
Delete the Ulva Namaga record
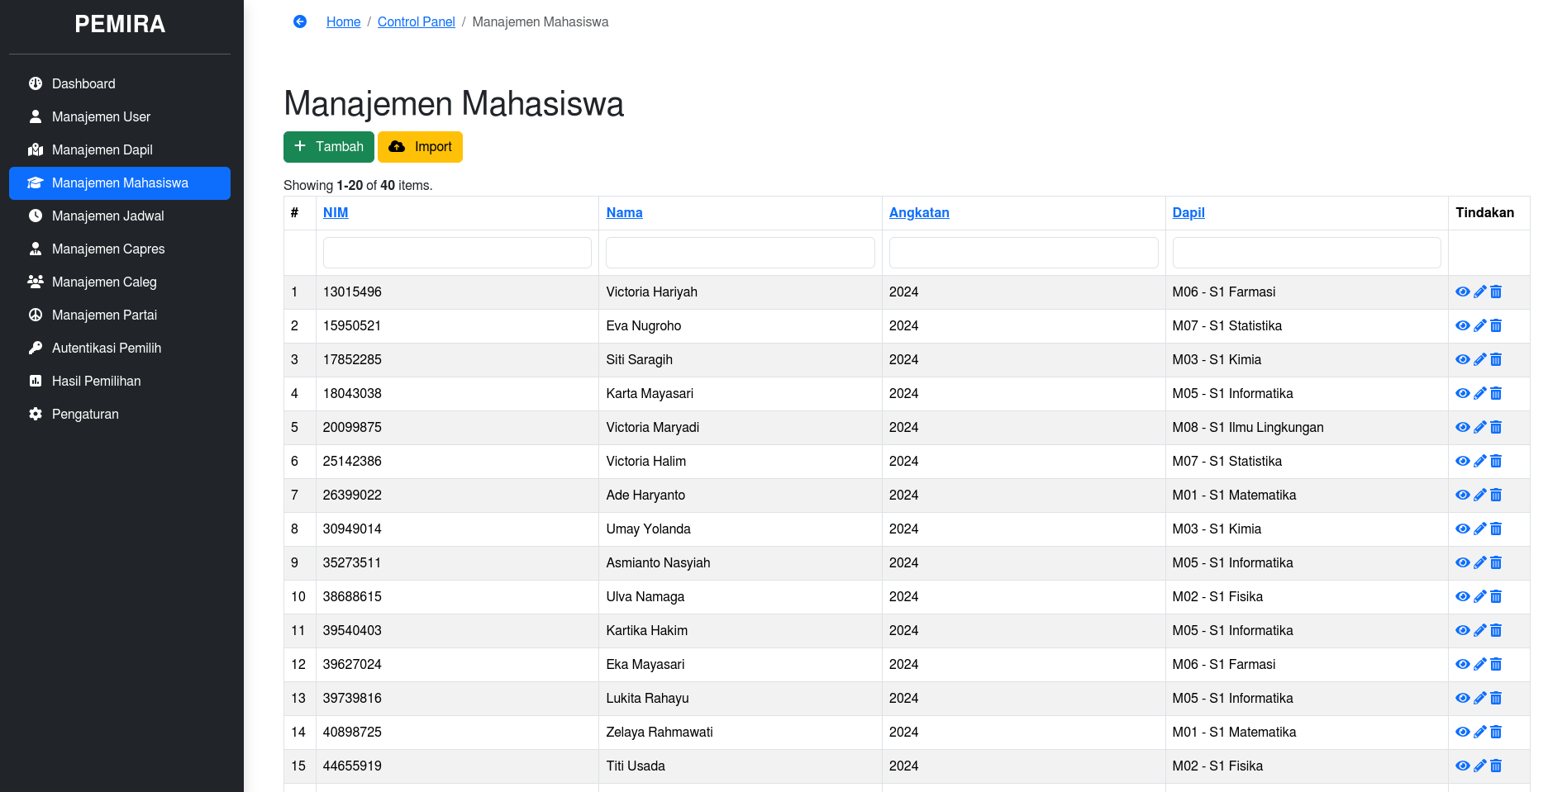point(1496,597)
